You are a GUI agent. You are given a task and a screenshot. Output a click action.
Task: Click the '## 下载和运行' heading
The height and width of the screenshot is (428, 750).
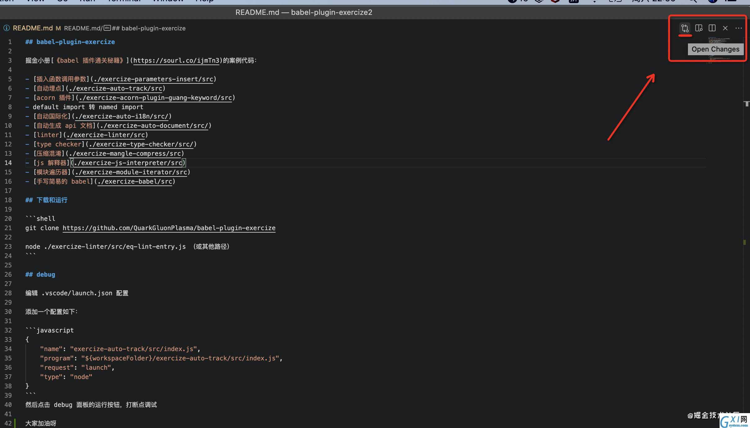pos(46,200)
